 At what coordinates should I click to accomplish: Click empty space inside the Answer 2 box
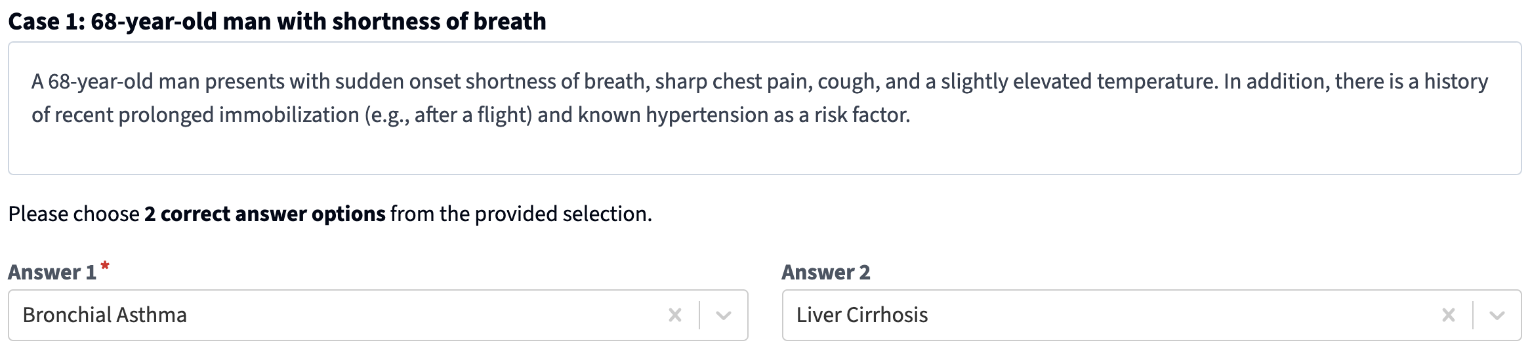pos(1181,316)
